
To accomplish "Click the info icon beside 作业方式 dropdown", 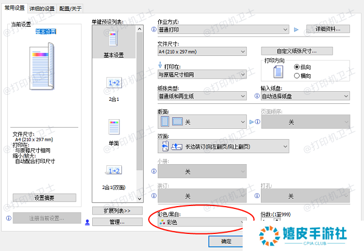I will 153,30.
